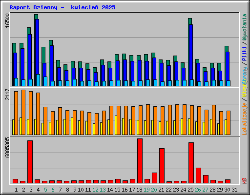250x195 pixels.
Task: Click green weekend day label '20'
Action: 154,190
